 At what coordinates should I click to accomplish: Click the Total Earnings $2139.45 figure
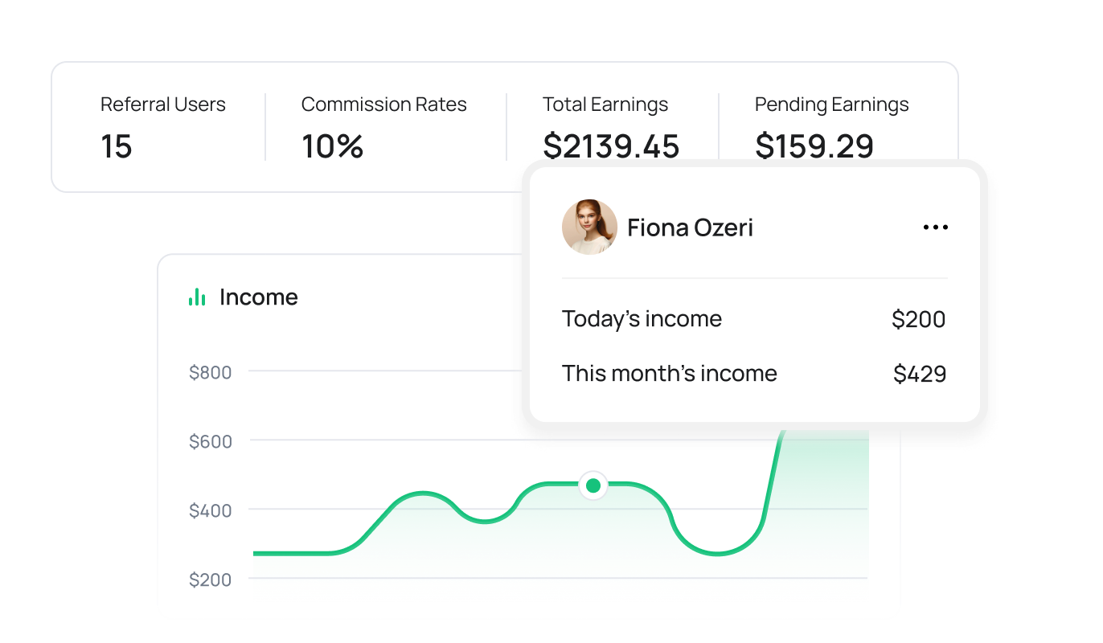click(x=611, y=147)
